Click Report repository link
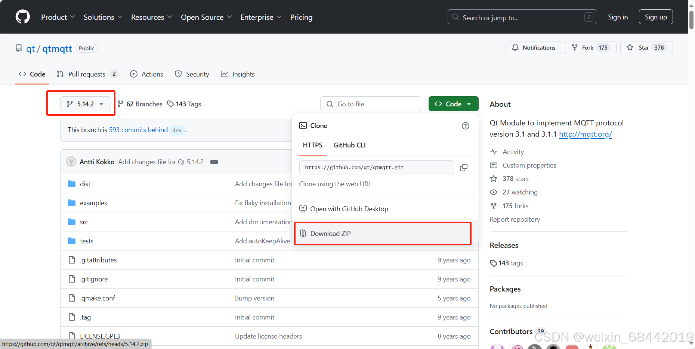695x349 pixels. (515, 219)
